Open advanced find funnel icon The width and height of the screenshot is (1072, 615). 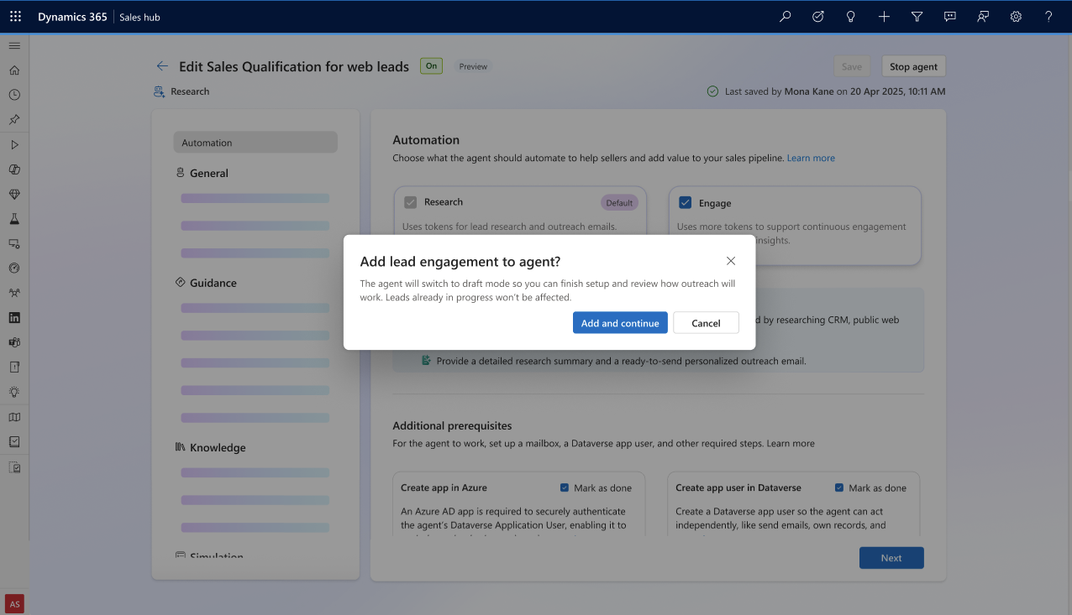(917, 17)
